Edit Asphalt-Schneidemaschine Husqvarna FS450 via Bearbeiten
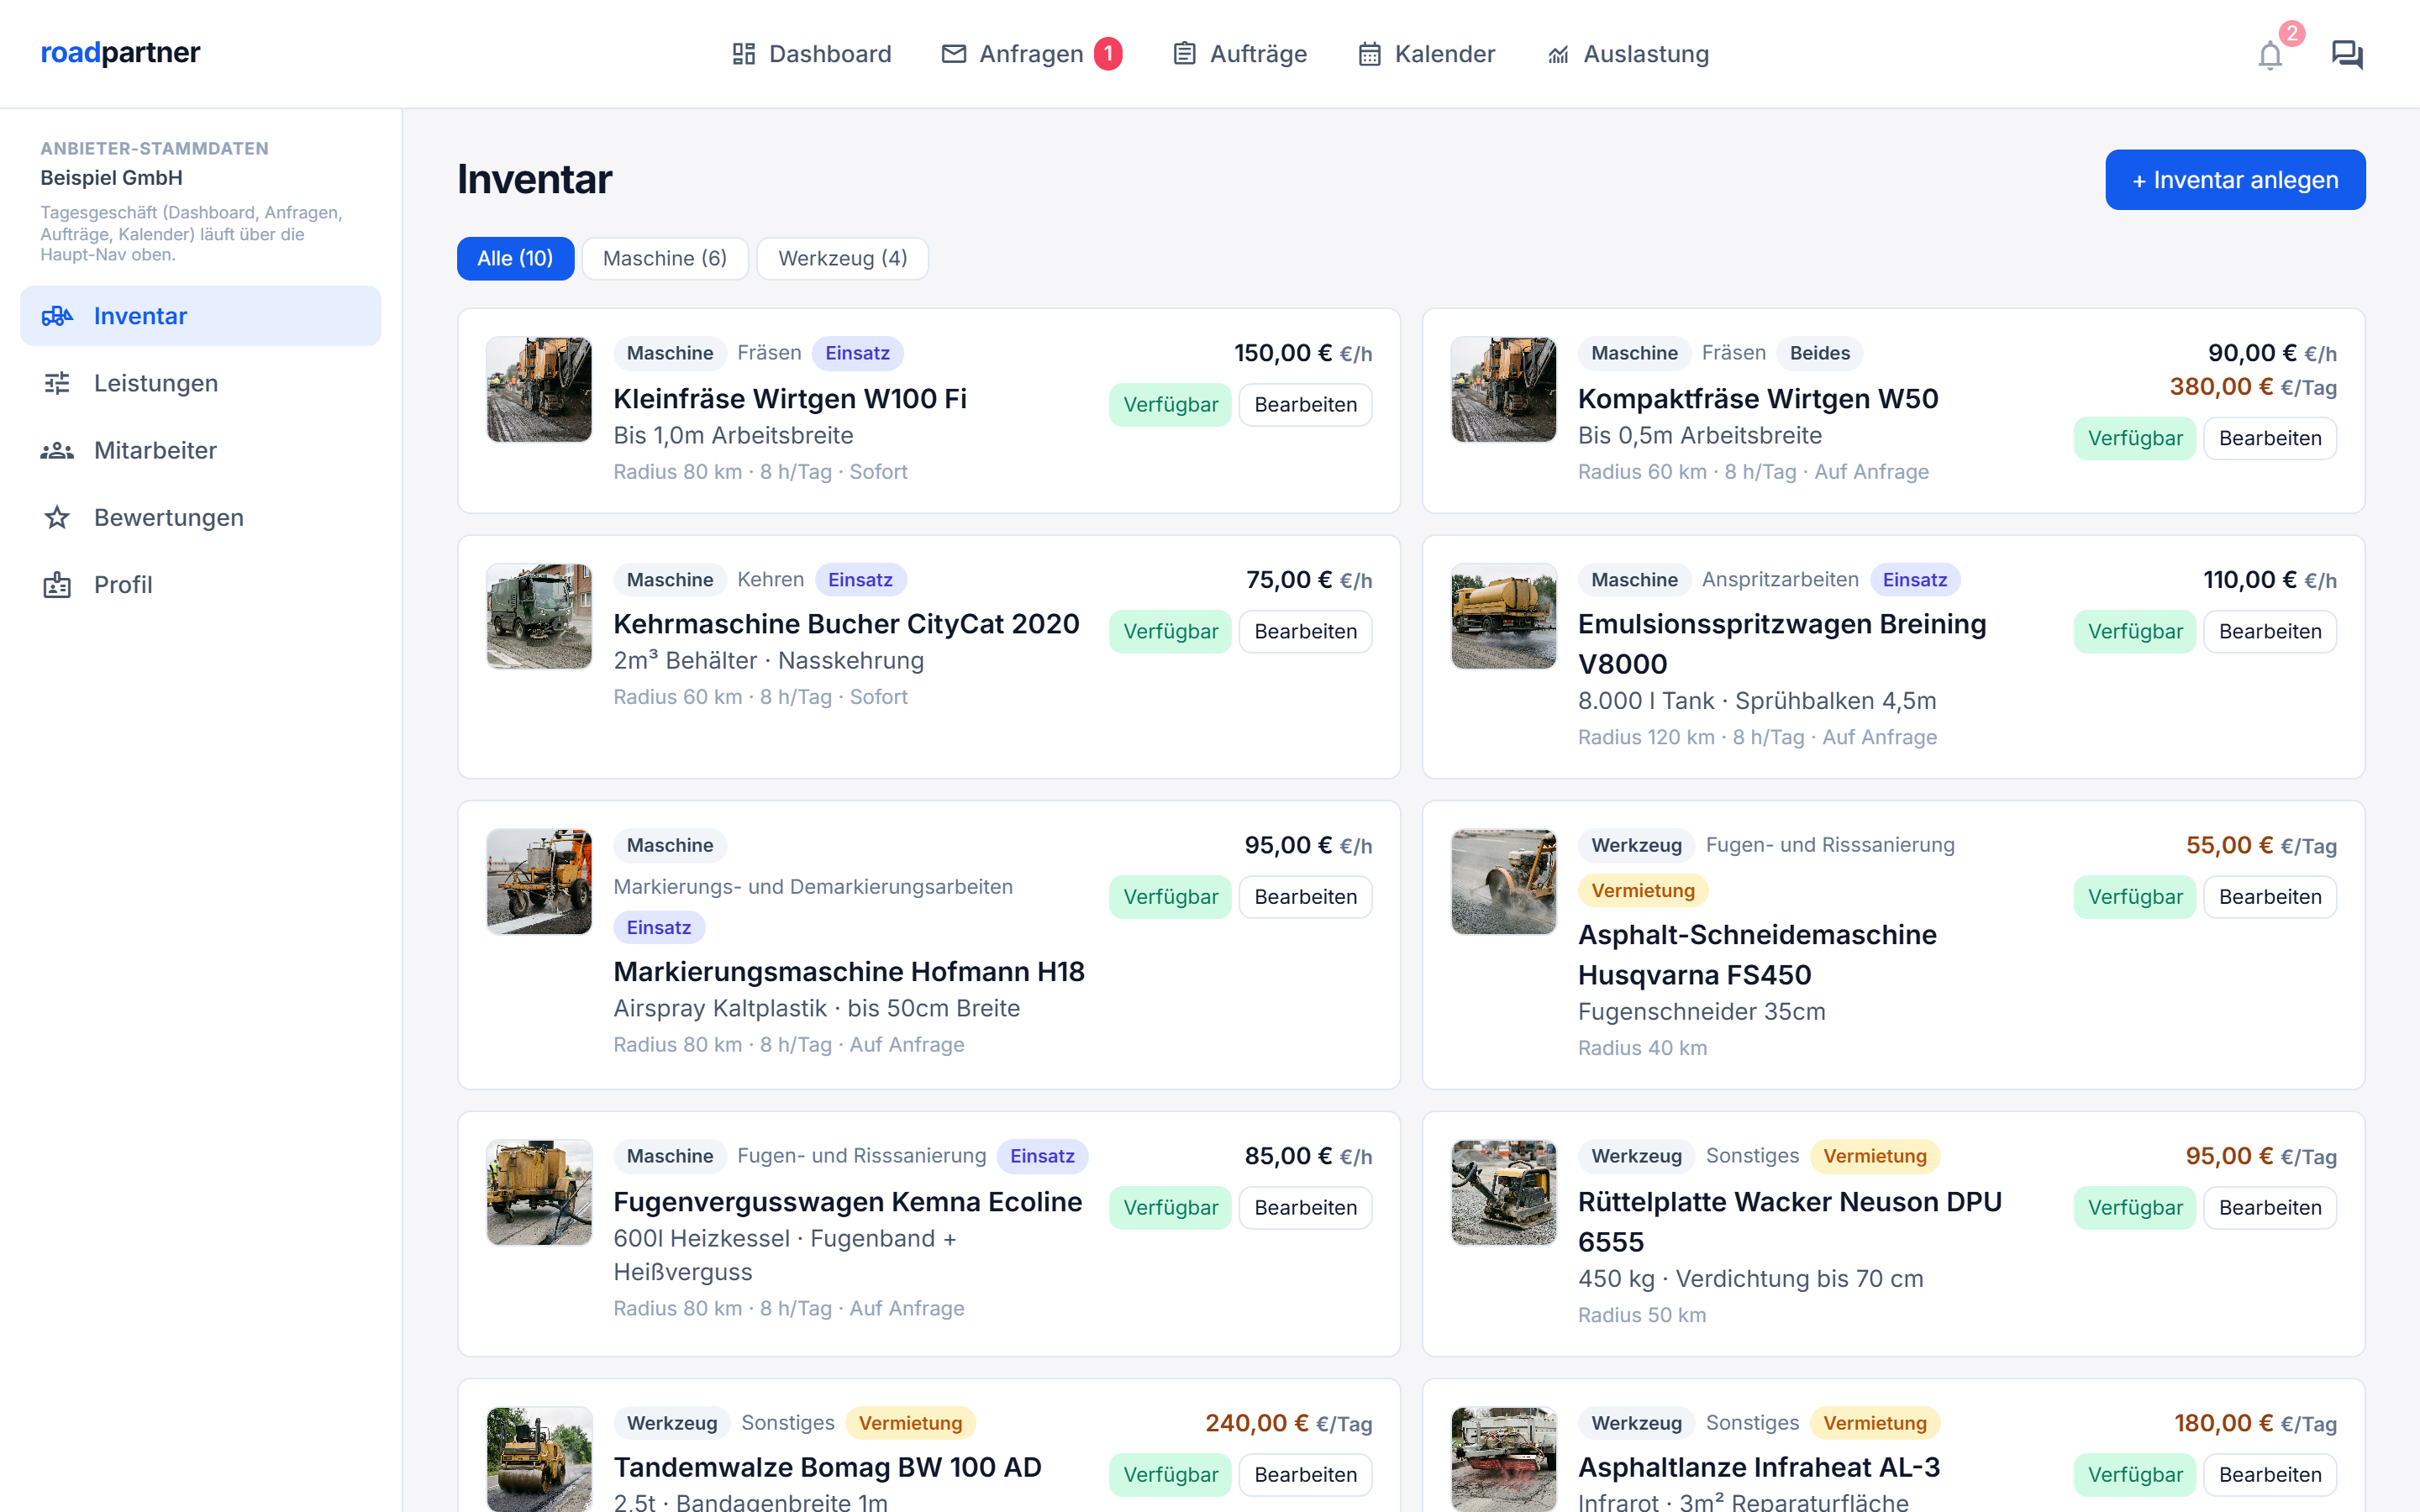The height and width of the screenshot is (1512, 2420). tap(2270, 897)
